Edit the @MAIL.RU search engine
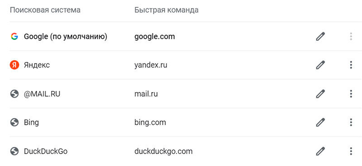Screen dimensions: 362x166 coord(320,94)
